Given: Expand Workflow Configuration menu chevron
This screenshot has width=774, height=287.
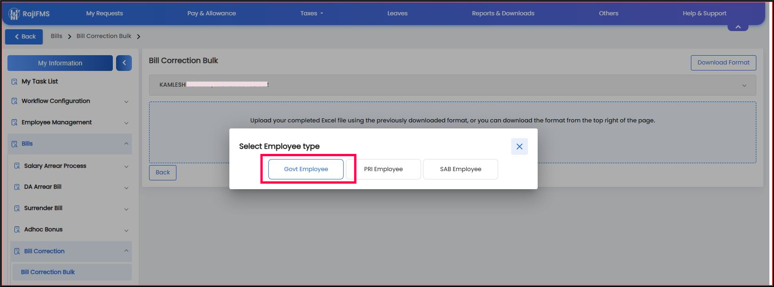Looking at the screenshot, I should 126,102.
